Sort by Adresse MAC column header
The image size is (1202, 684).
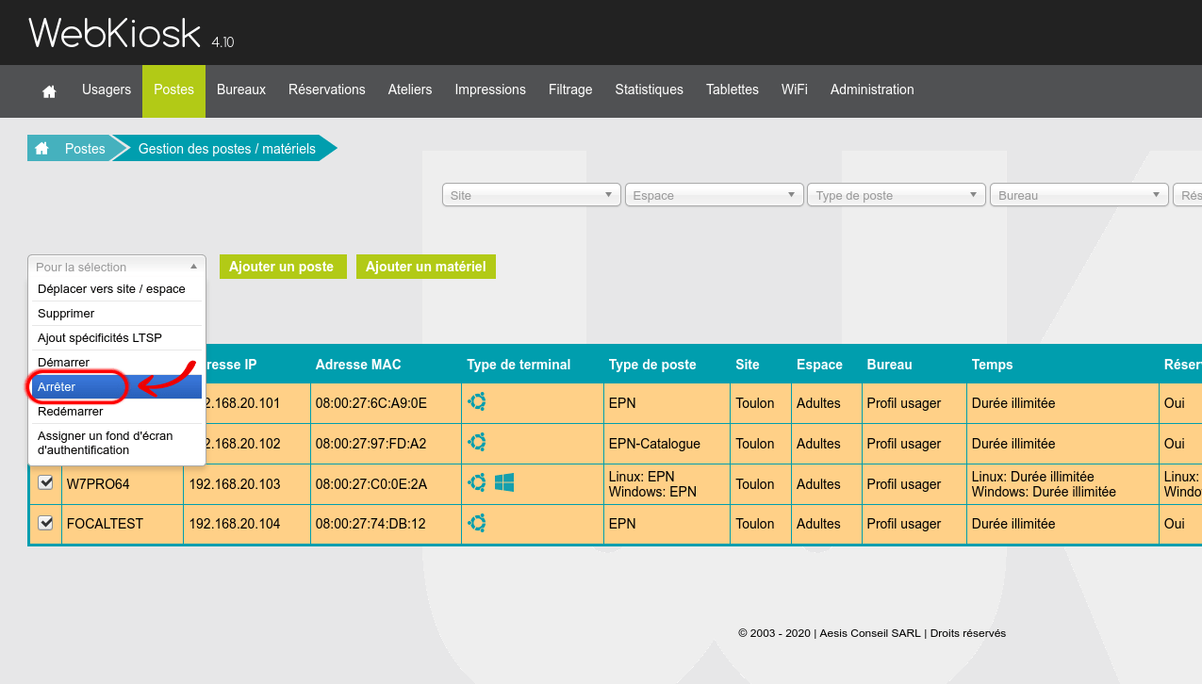tap(358, 365)
